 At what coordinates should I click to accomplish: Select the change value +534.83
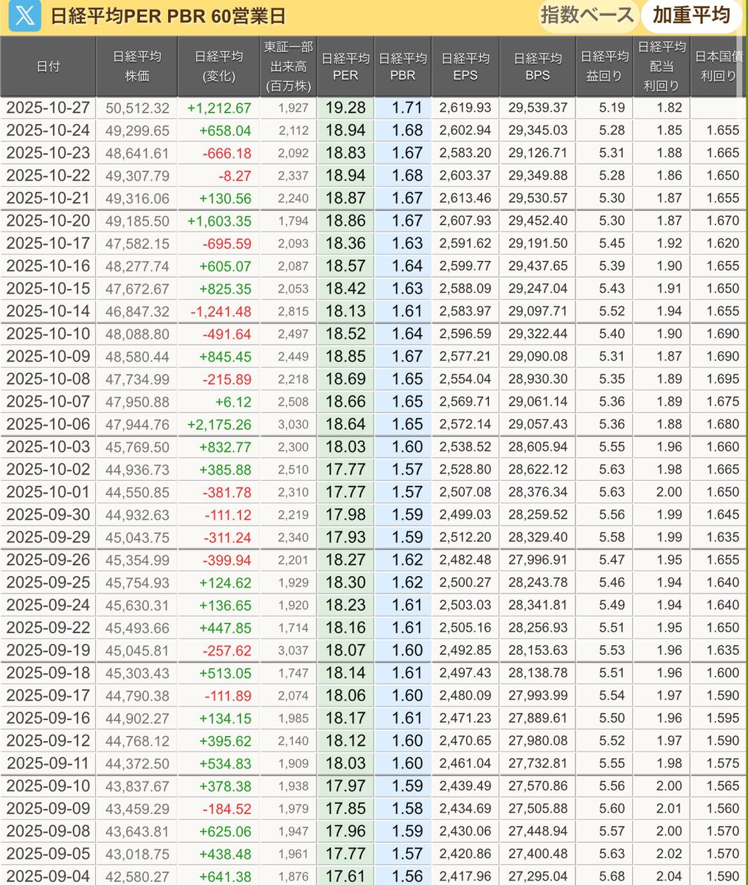(x=226, y=764)
